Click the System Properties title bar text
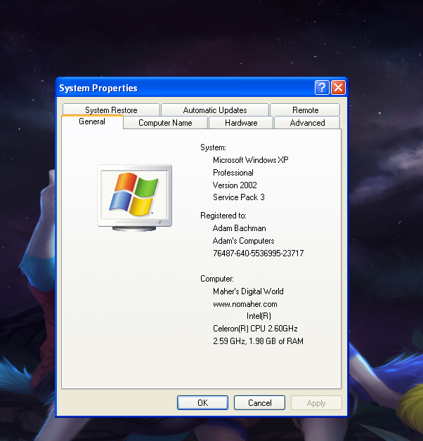 (x=98, y=88)
